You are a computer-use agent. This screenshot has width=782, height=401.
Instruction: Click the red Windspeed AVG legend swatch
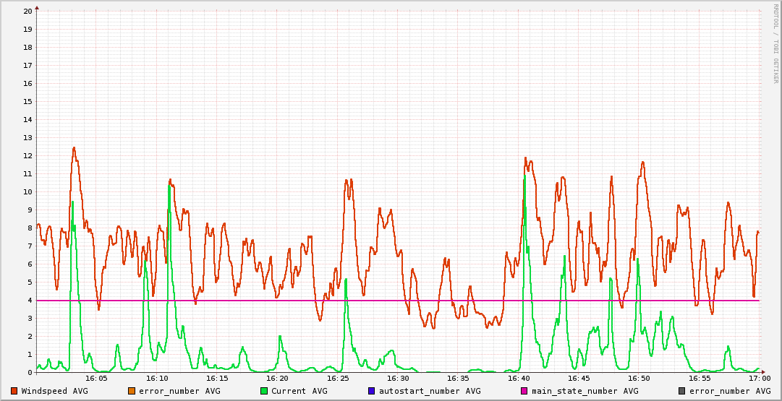[x=14, y=391]
